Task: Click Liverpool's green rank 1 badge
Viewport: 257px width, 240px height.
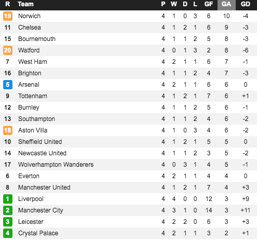Action: (x=8, y=199)
